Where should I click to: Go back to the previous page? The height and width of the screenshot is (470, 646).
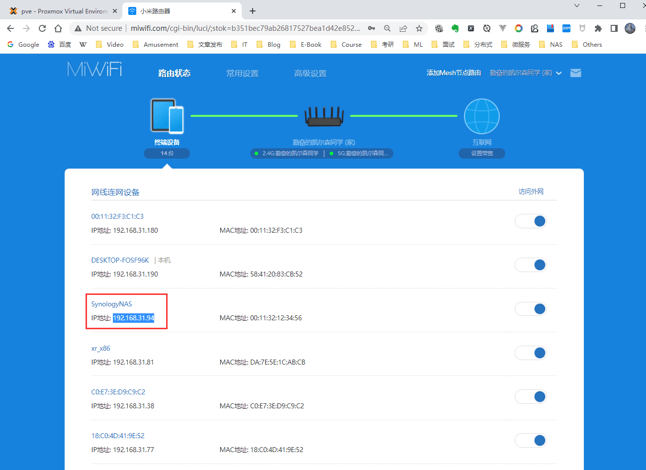(x=10, y=28)
